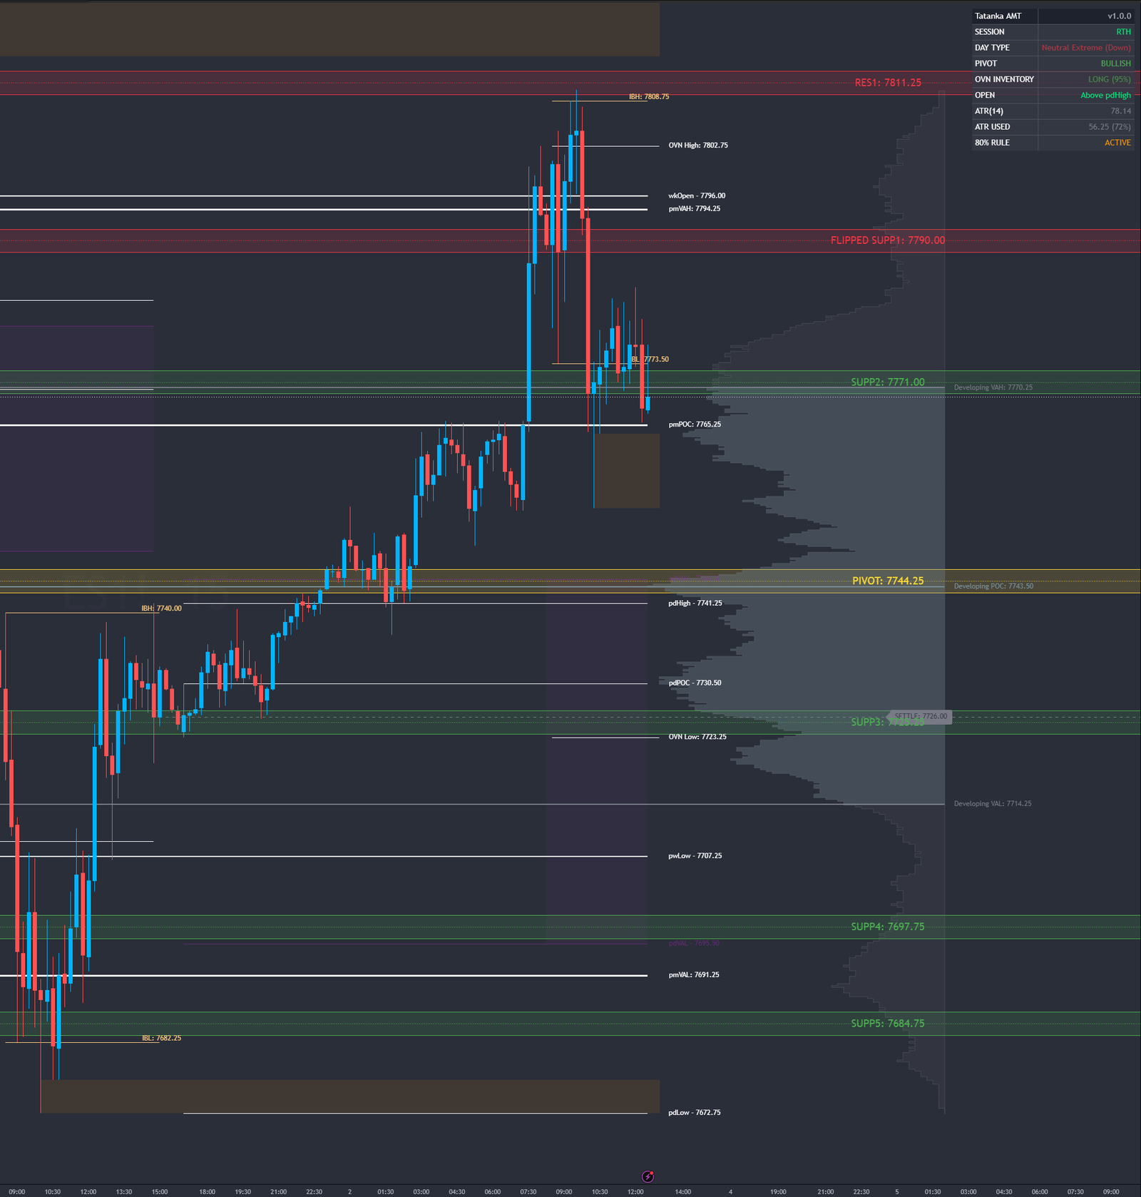Click the IBL: 7682.25 label
Viewport: 1141px width, 1197px height.
[161, 1038]
